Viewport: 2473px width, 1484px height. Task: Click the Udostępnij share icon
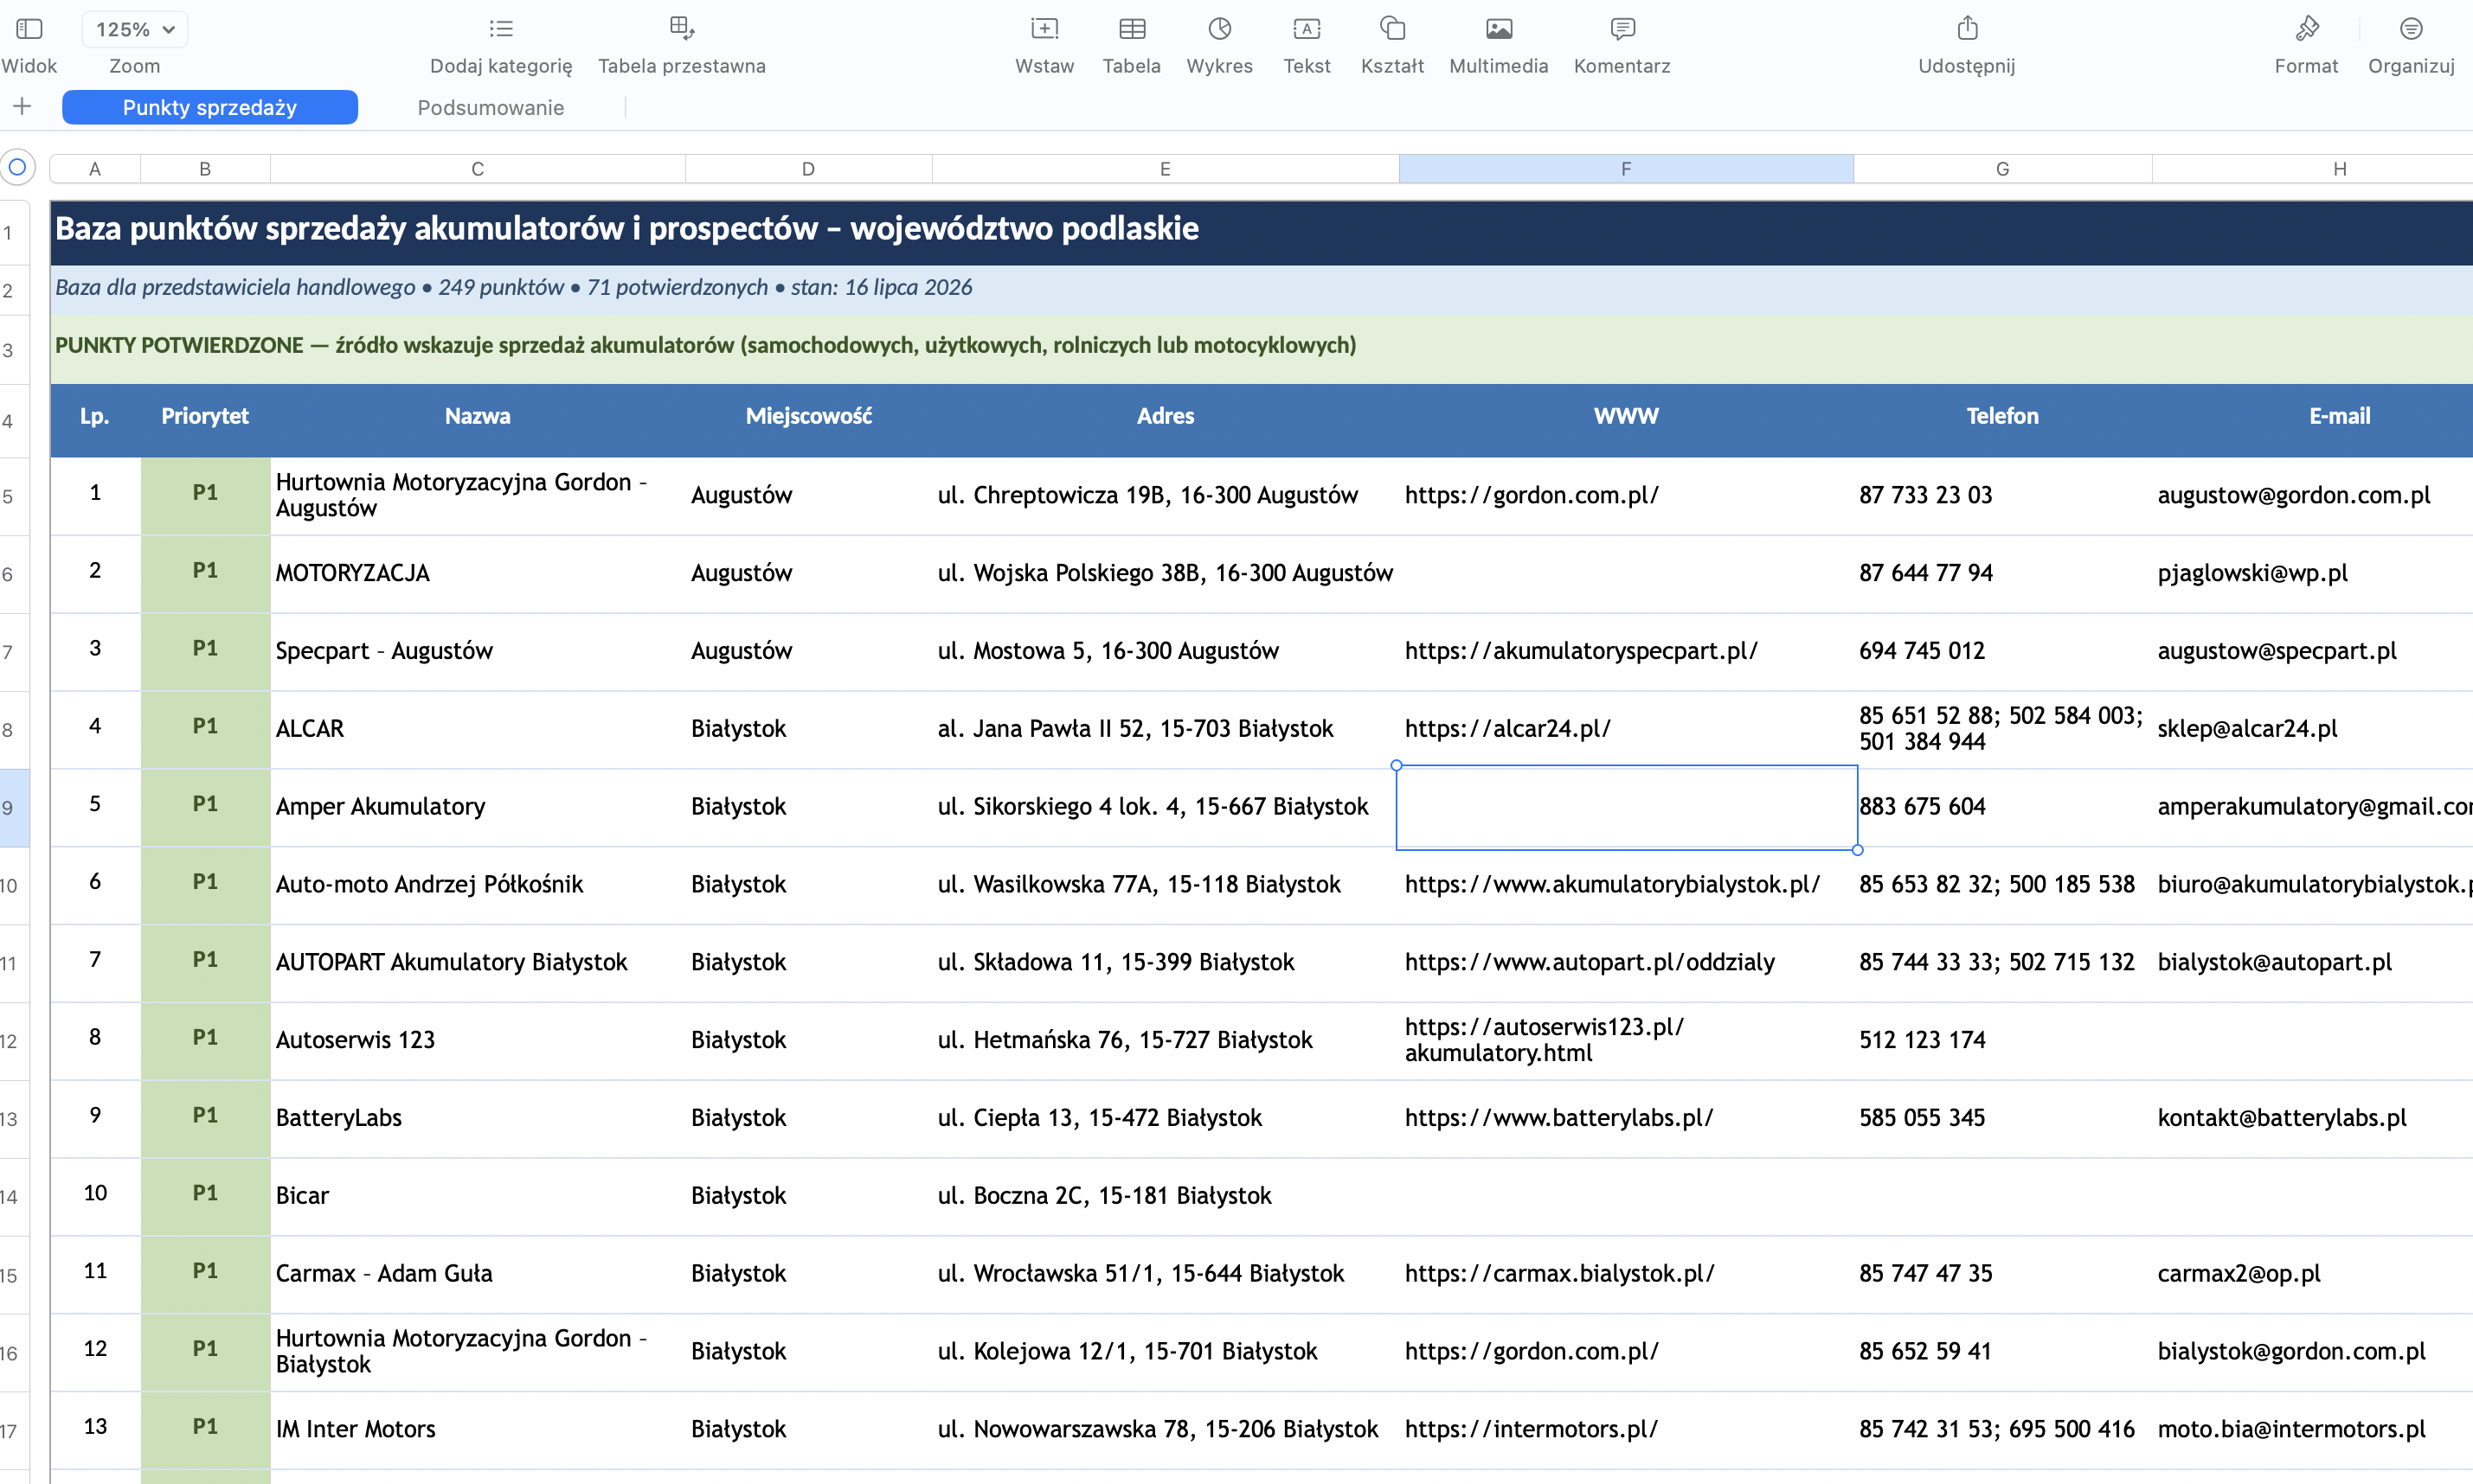pyautogui.click(x=1967, y=28)
